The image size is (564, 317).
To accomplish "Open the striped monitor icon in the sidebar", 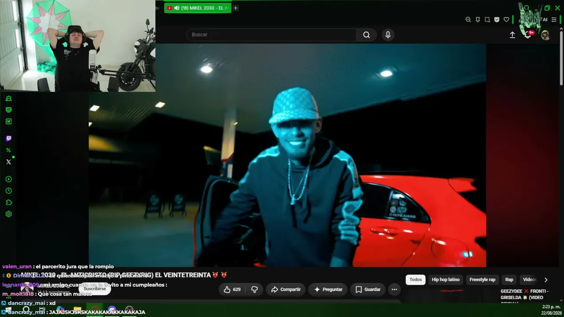I will [8, 110].
